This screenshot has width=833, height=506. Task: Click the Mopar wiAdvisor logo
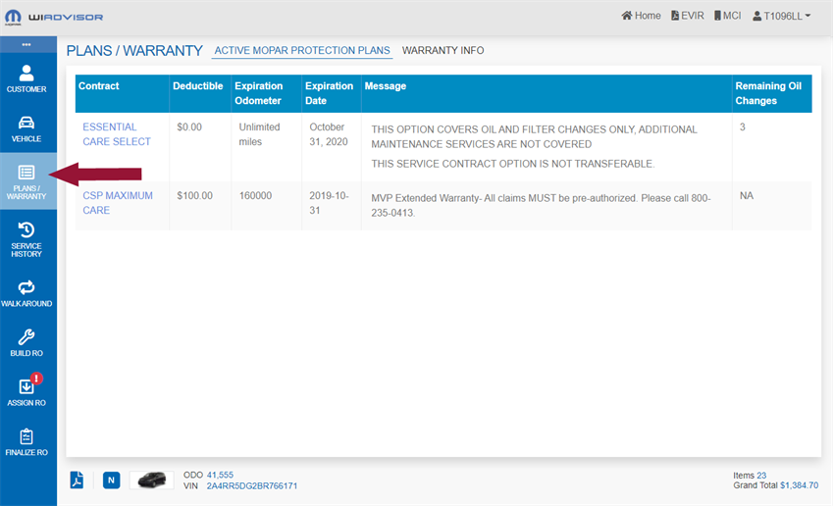click(54, 17)
